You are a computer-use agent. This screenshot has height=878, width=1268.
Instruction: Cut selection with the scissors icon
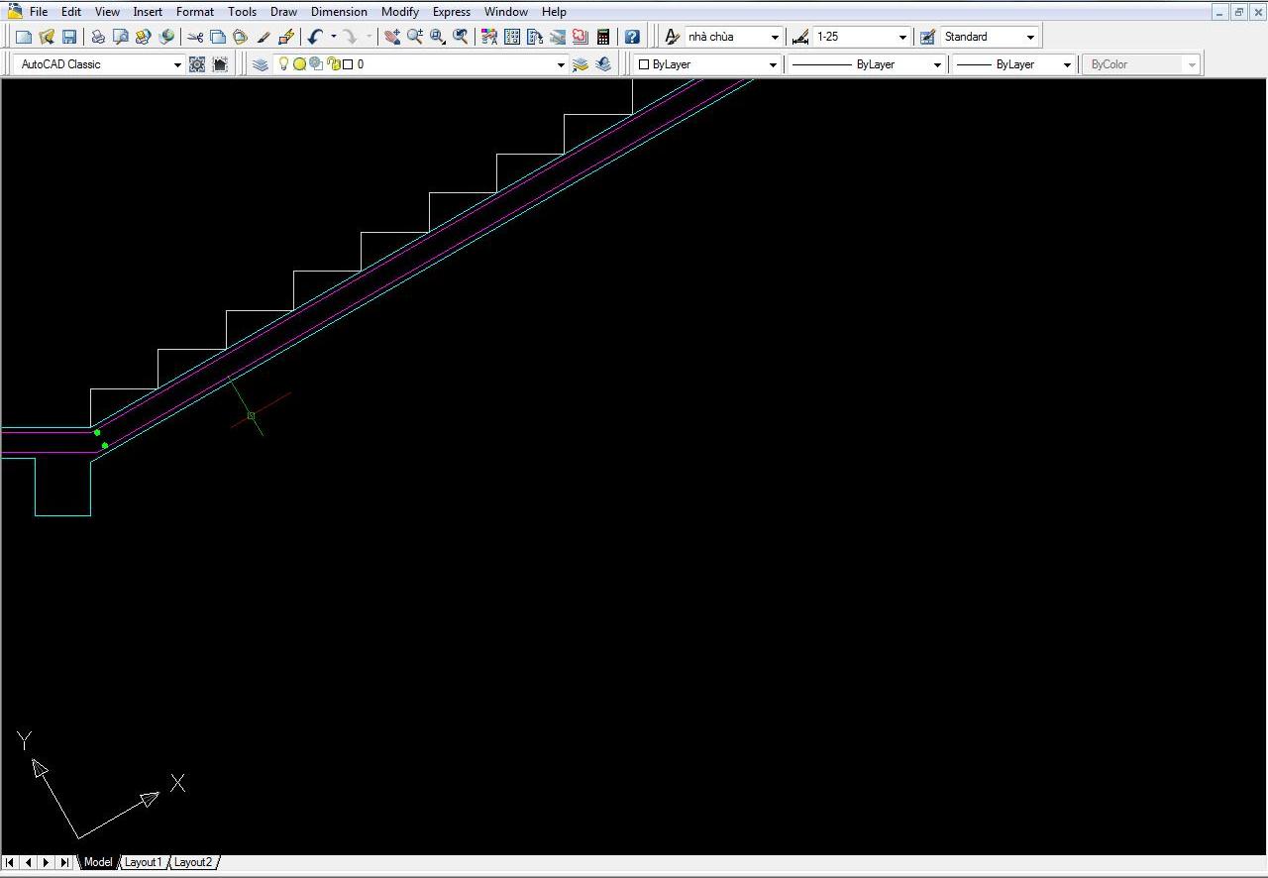(x=195, y=37)
